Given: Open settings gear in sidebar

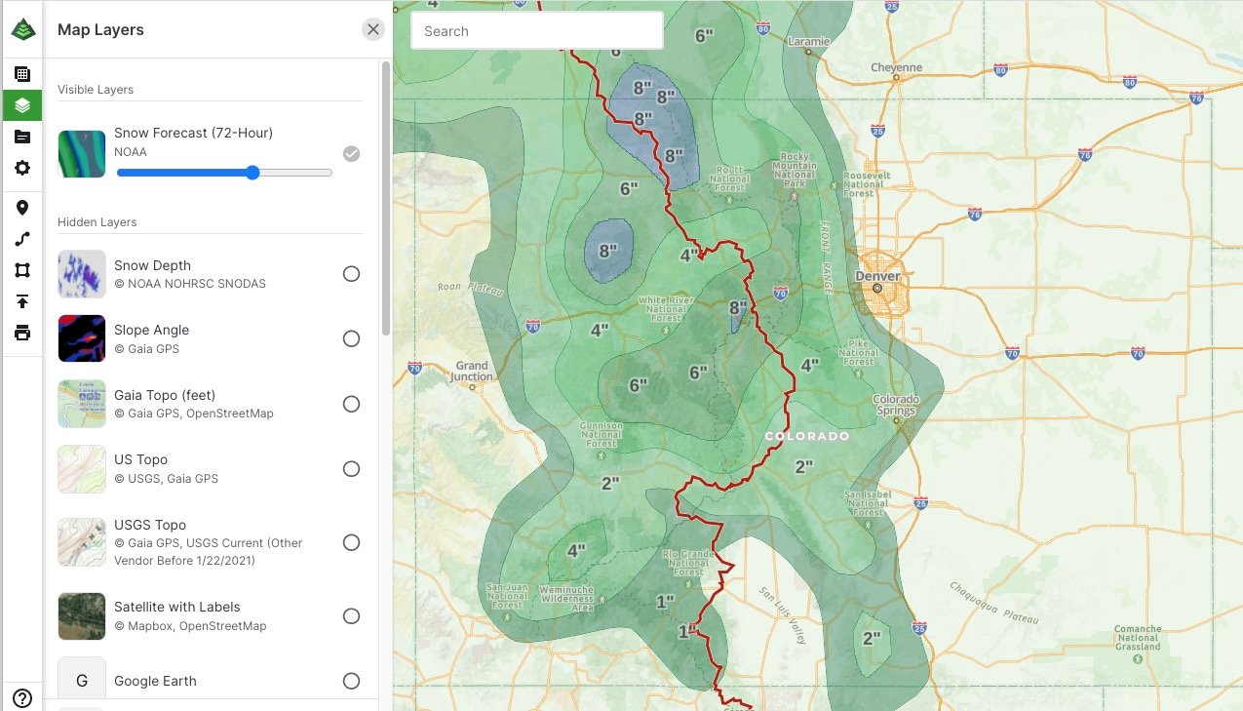Looking at the screenshot, I should pos(22,168).
